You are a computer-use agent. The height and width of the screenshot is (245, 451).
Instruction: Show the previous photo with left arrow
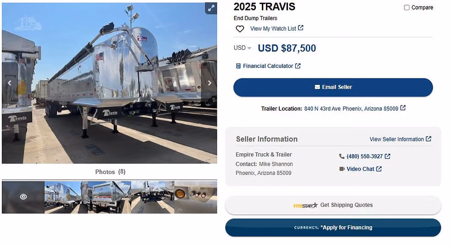point(10,83)
